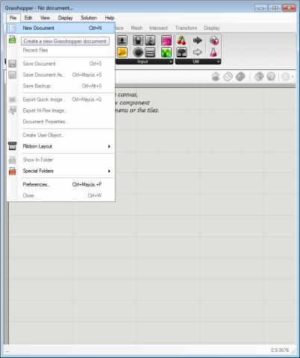Click the yellow Panel icon in Input
The width and height of the screenshot is (300, 358).
click(122, 52)
